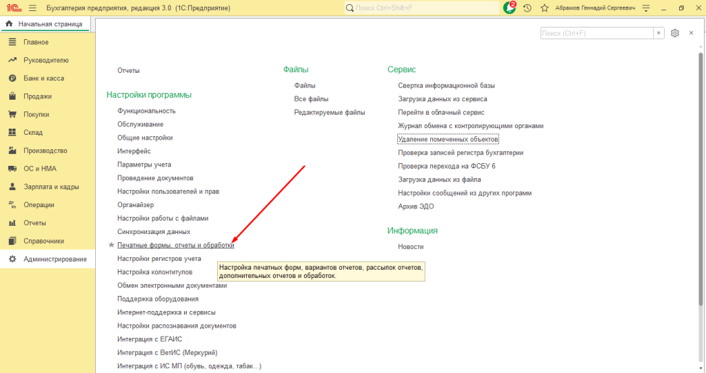Open the Банк и касса section

[43, 78]
